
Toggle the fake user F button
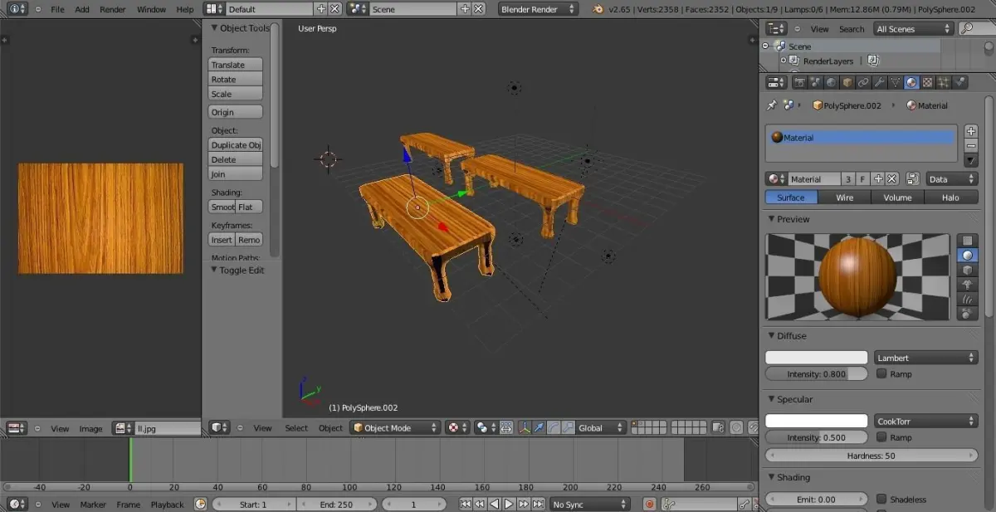pyautogui.click(x=862, y=178)
